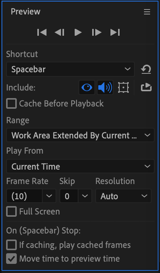Open the Preview panel menu
The width and height of the screenshot is (160, 273).
147,12
